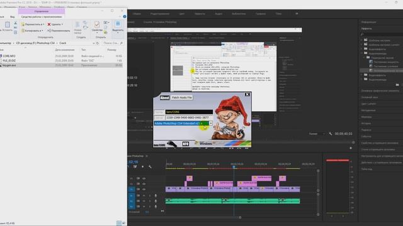Click the Rename (Переименовать) button in Explorer

[59, 31]
